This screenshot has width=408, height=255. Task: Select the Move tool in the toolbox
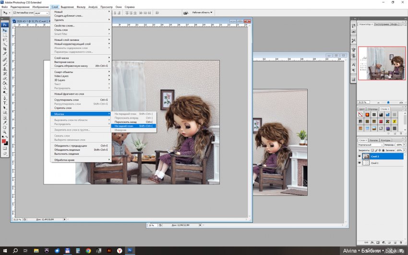point(5,30)
